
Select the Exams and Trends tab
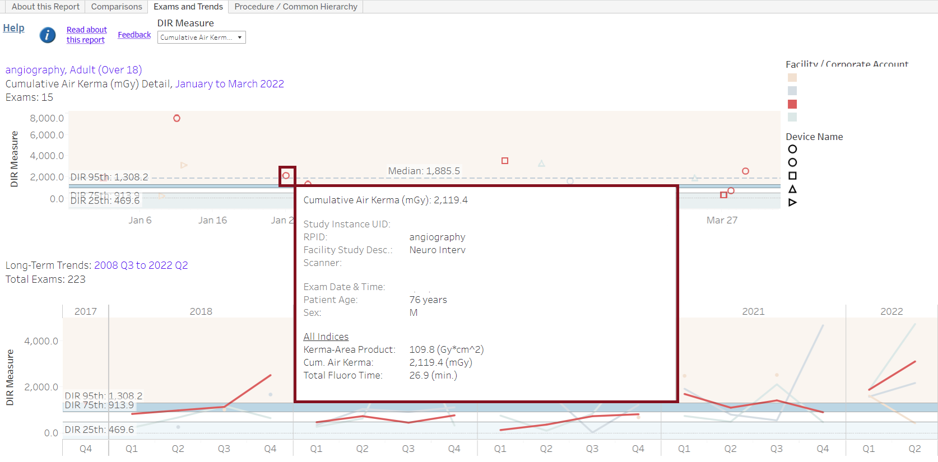tap(188, 7)
